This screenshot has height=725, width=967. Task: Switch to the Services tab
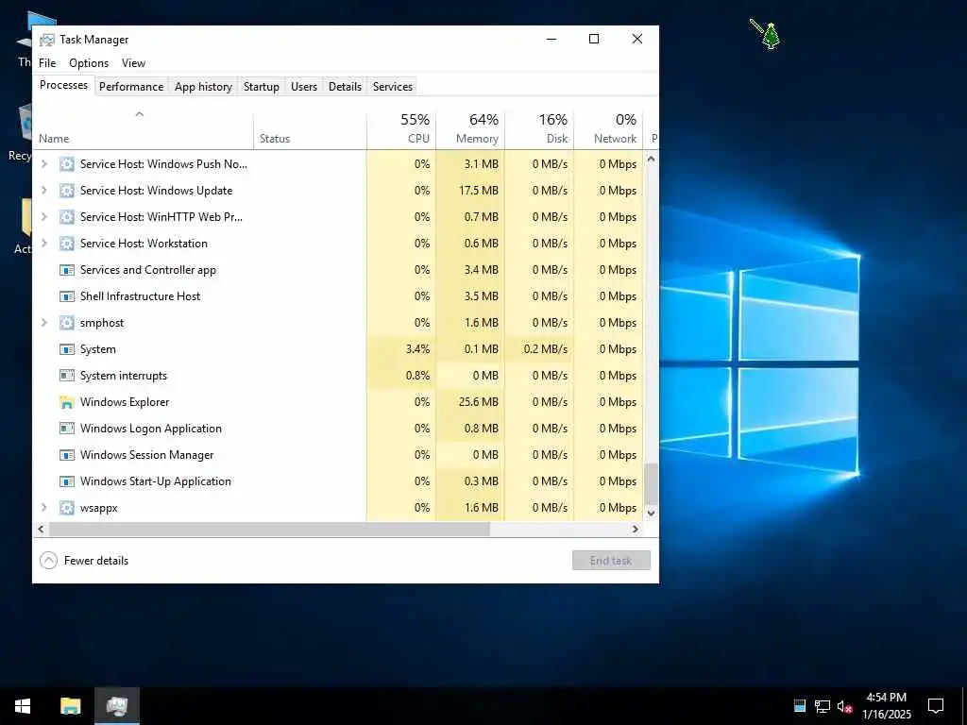(x=392, y=87)
